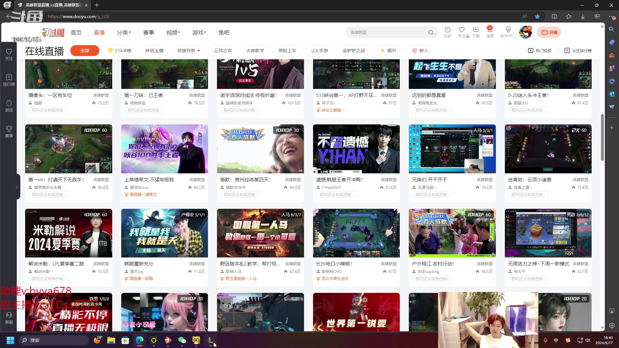Open Edge sidebar settings gear

(x=612, y=325)
